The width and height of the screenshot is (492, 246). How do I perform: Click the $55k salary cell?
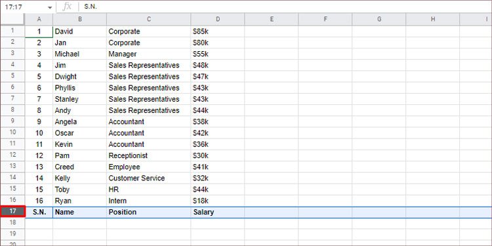tap(218, 54)
